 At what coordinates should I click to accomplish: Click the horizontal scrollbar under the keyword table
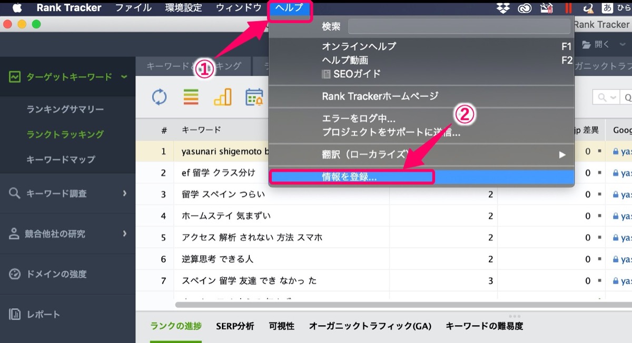[403, 304]
